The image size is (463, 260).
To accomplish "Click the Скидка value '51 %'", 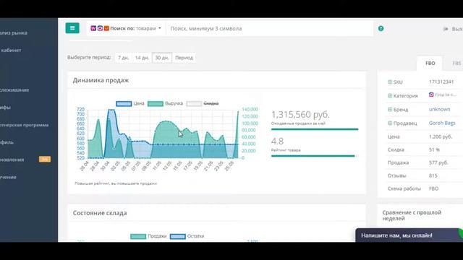I will coord(434,149).
